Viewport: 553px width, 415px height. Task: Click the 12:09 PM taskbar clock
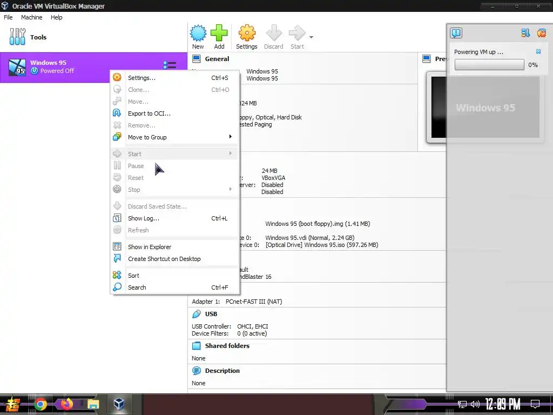click(503, 404)
